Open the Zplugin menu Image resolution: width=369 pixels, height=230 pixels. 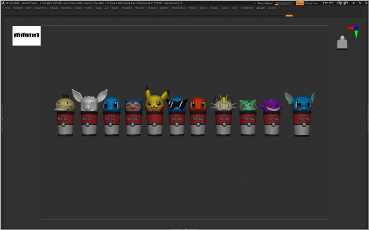261,8
